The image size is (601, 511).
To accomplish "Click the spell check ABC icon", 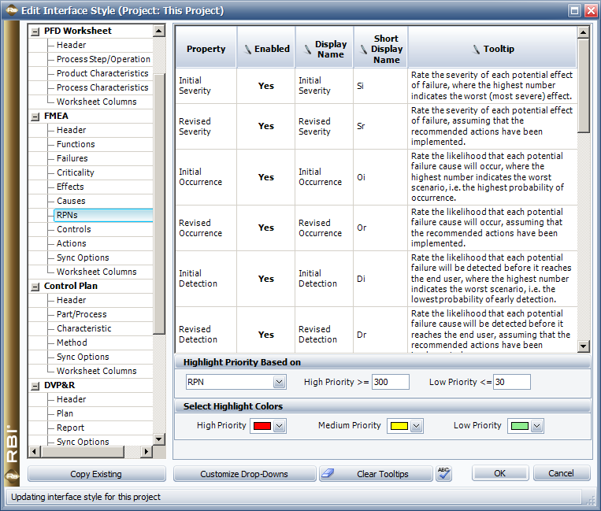I will coord(444,473).
